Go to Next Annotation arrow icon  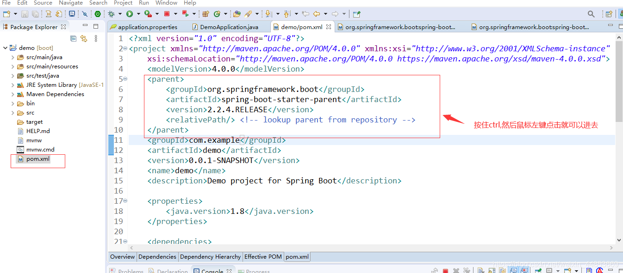[268, 14]
